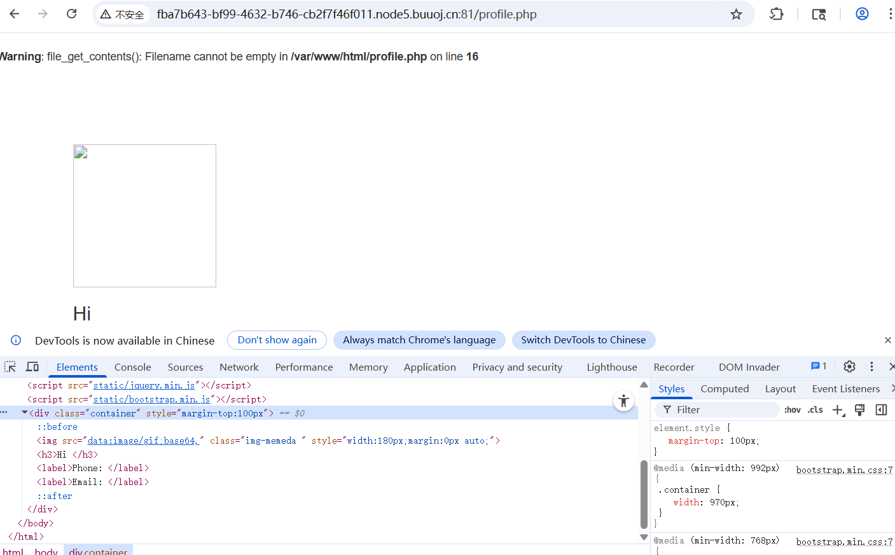Reload the page
The width and height of the screenshot is (895, 555).
(x=72, y=14)
